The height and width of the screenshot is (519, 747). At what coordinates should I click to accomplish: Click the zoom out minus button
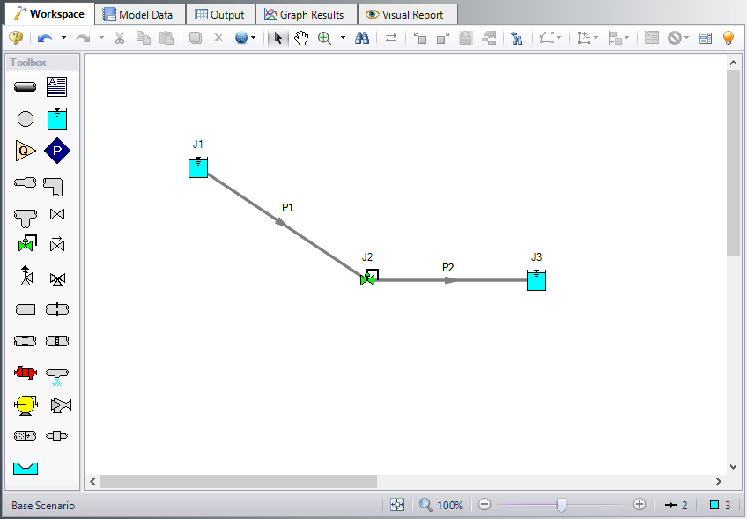tap(484, 505)
